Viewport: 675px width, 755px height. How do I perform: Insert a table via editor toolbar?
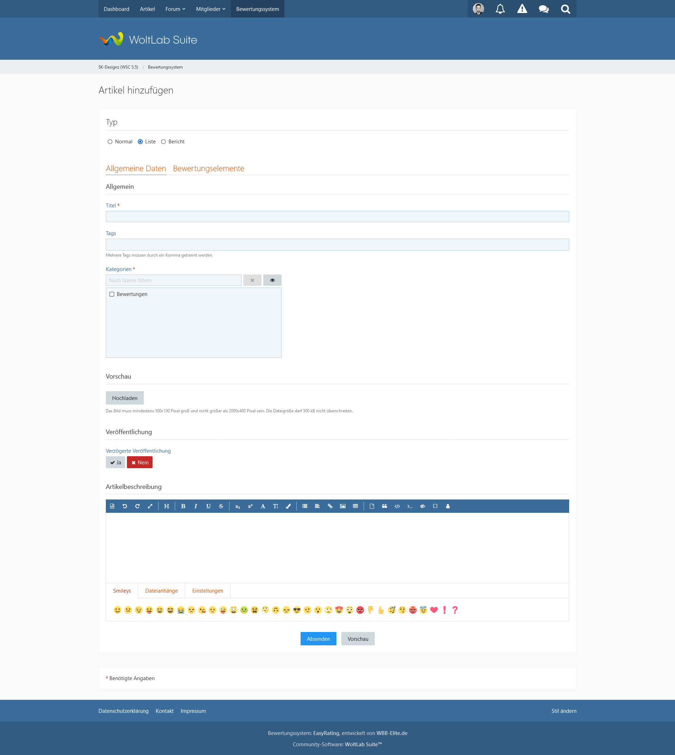coord(355,506)
